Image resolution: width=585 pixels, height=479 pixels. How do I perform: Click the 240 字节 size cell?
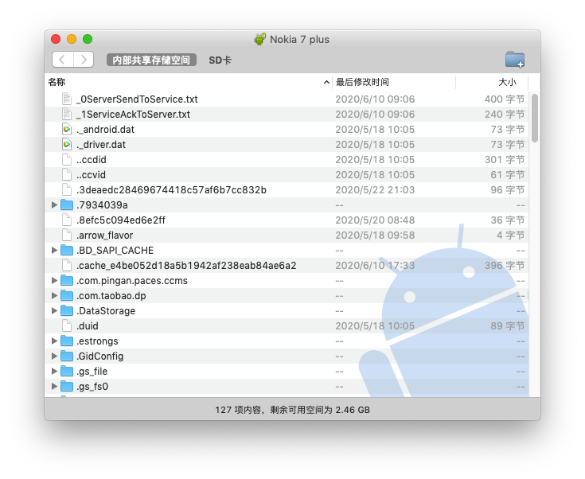tap(505, 114)
